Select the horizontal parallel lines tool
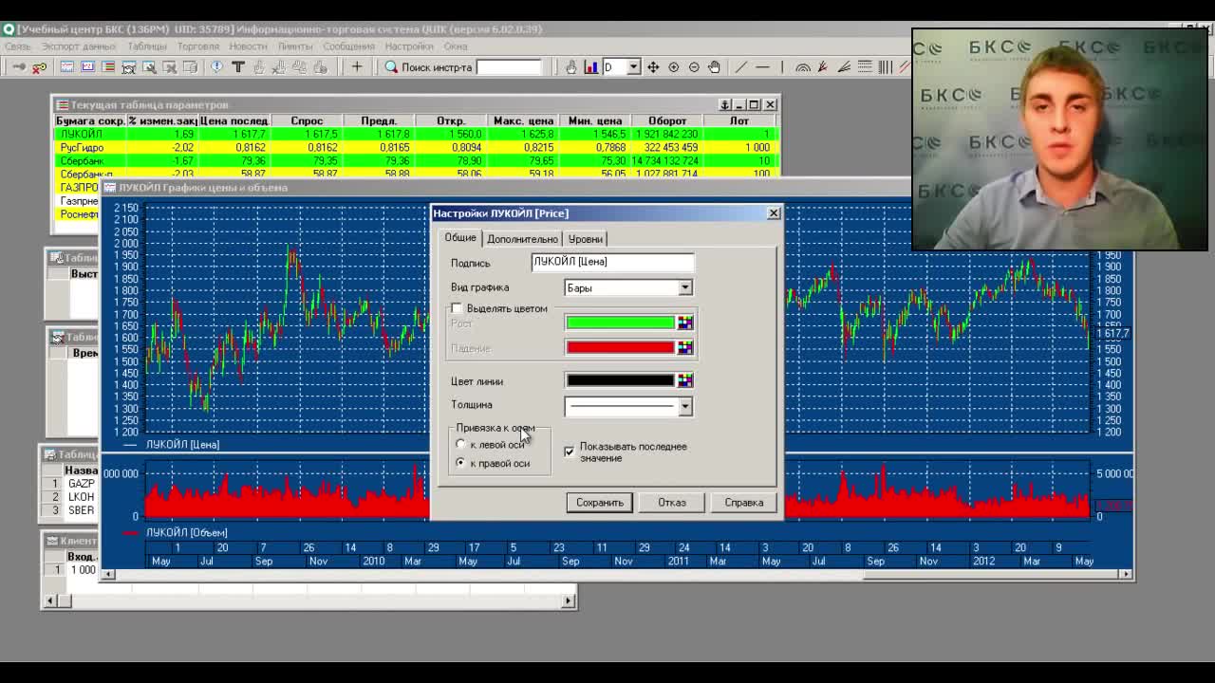This screenshot has height=683, width=1215. pyautogui.click(x=865, y=67)
